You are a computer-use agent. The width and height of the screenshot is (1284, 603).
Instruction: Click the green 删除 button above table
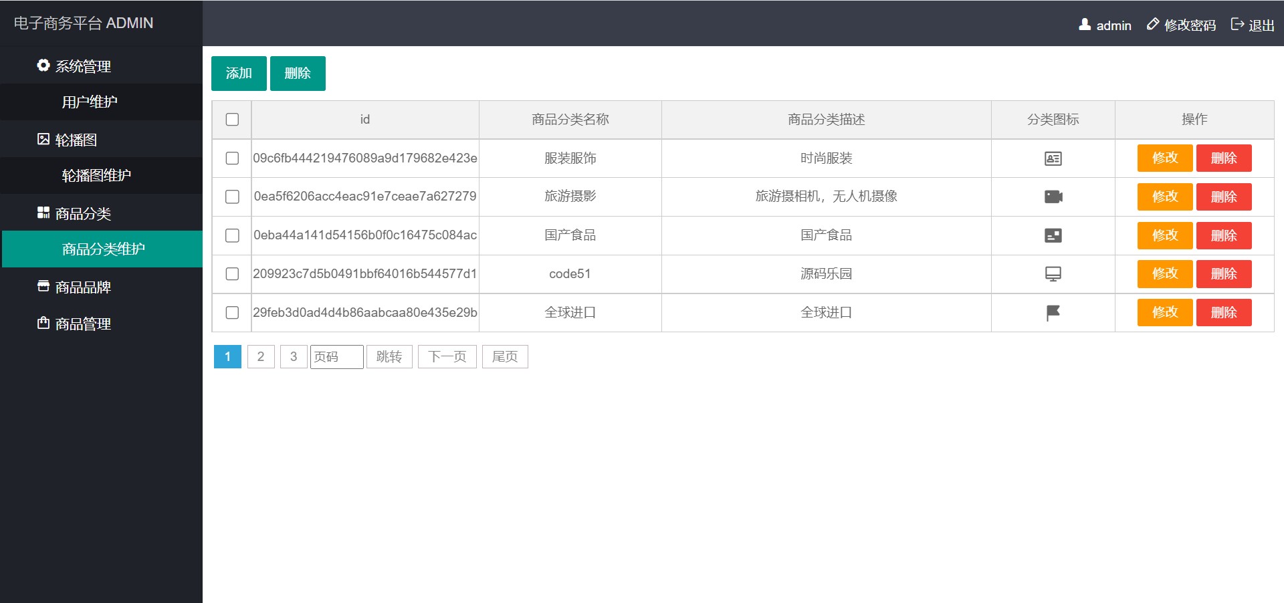298,73
